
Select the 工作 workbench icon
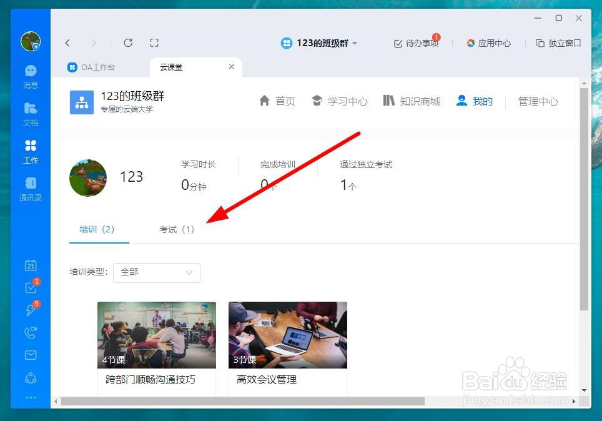(31, 152)
